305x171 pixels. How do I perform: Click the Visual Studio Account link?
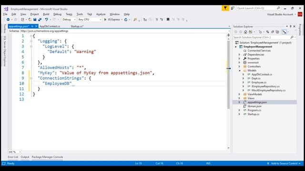280,14
